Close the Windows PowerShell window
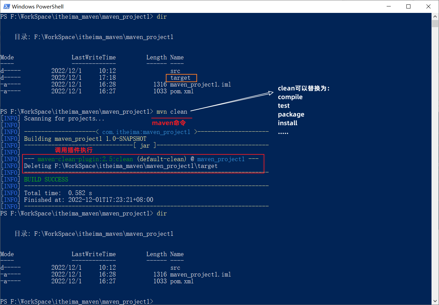439x305 pixels. tap(428, 6)
